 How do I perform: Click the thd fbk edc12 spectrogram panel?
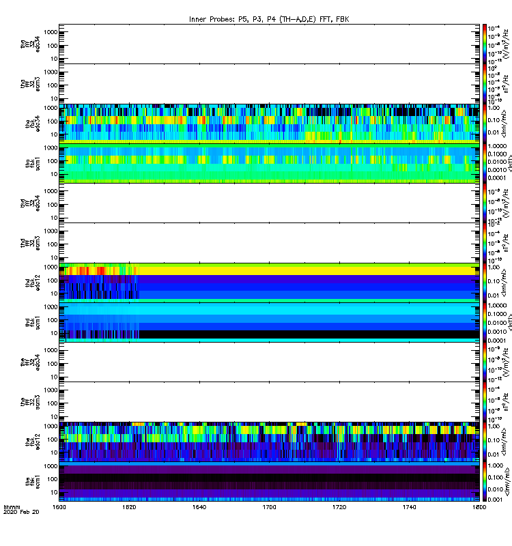click(269, 283)
